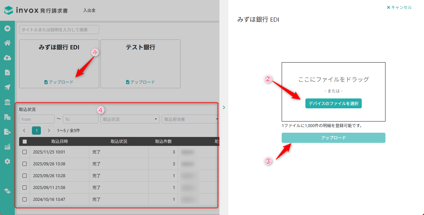The image size is (424, 215).
Task: Open the chart analytics icon in the sidebar
Action: click(x=7, y=147)
